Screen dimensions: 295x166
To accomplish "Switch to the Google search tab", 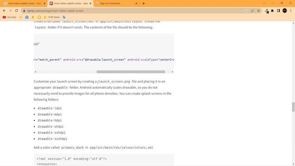I will coord(24,3).
